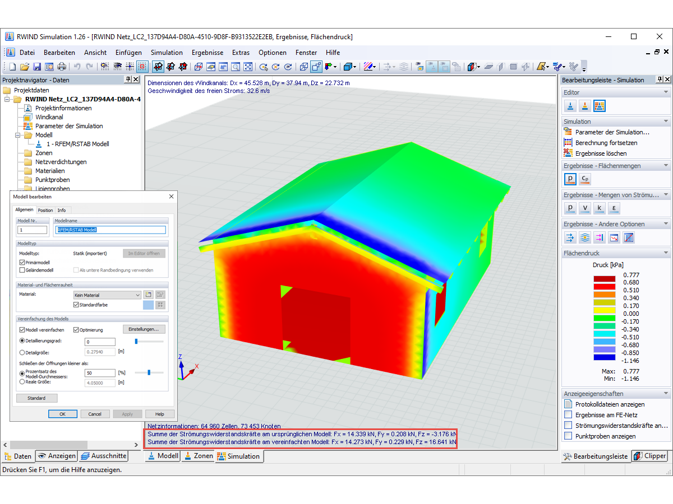Select the Reale Größe radio button
673x504 pixels.
(x=22, y=381)
